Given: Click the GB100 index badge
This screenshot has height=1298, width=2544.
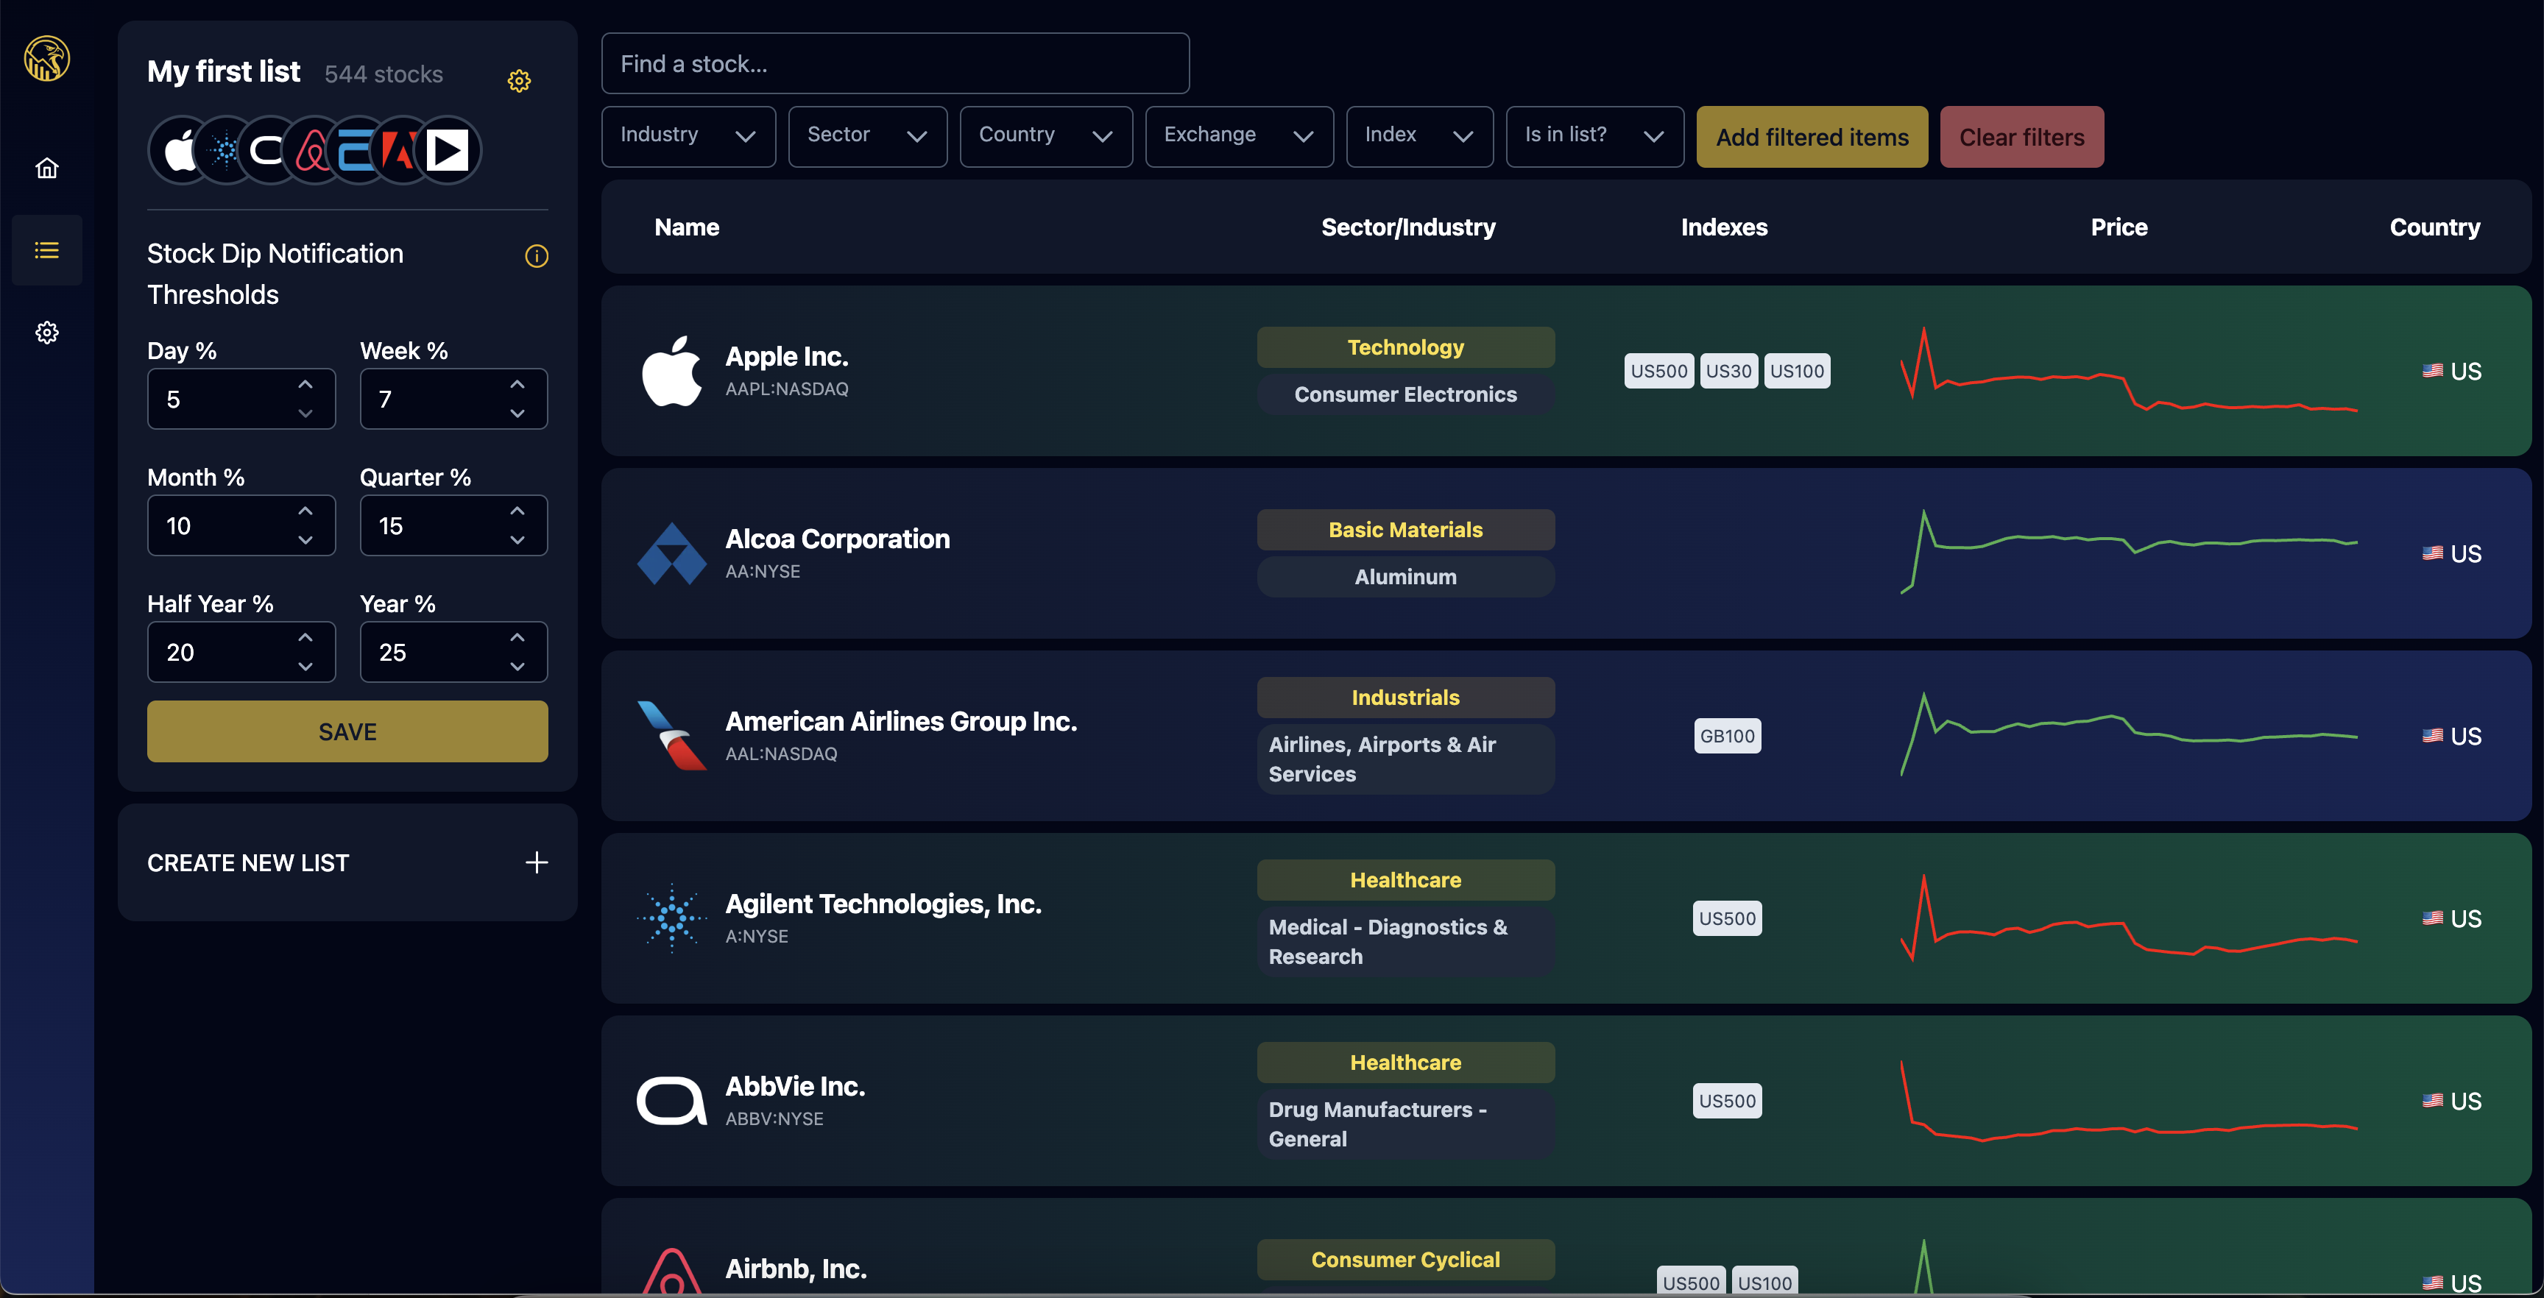Looking at the screenshot, I should [1727, 737].
